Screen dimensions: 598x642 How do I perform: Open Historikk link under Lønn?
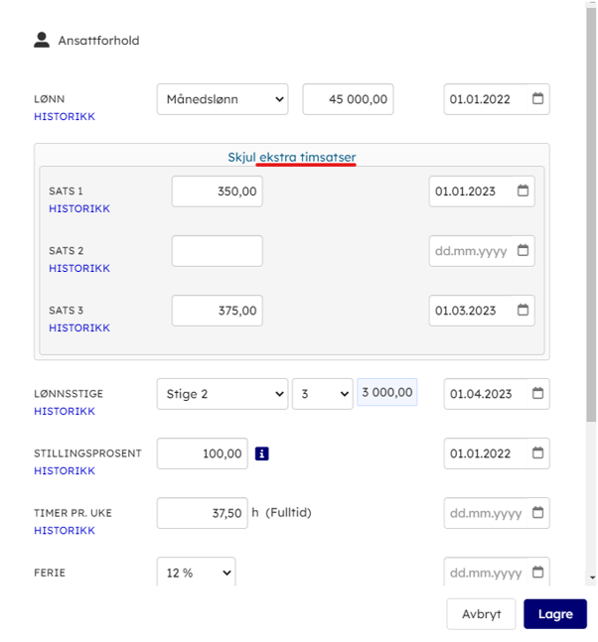point(65,117)
